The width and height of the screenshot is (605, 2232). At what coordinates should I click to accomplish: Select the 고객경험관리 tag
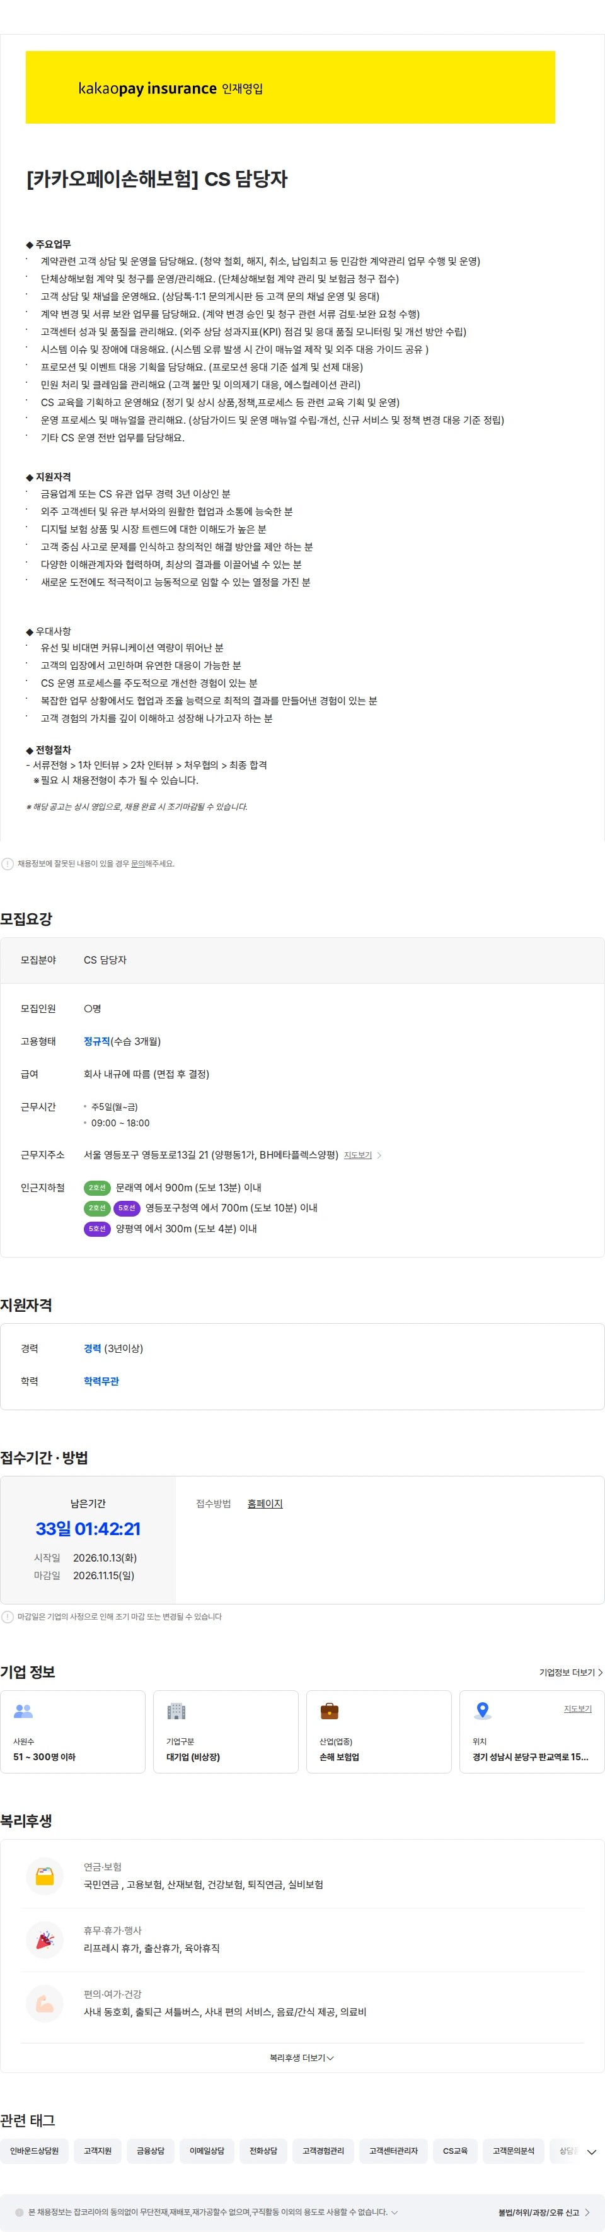[323, 2151]
